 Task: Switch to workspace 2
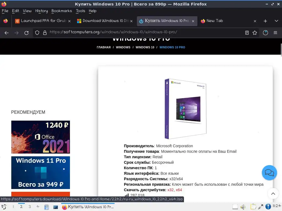pyautogui.click(x=21, y=207)
